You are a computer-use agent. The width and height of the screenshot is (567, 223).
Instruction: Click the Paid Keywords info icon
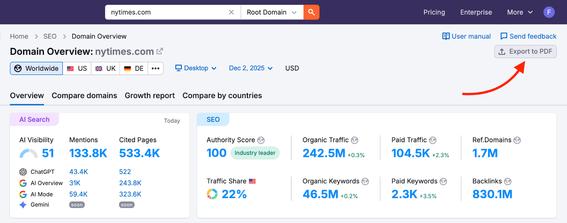(x=443, y=181)
